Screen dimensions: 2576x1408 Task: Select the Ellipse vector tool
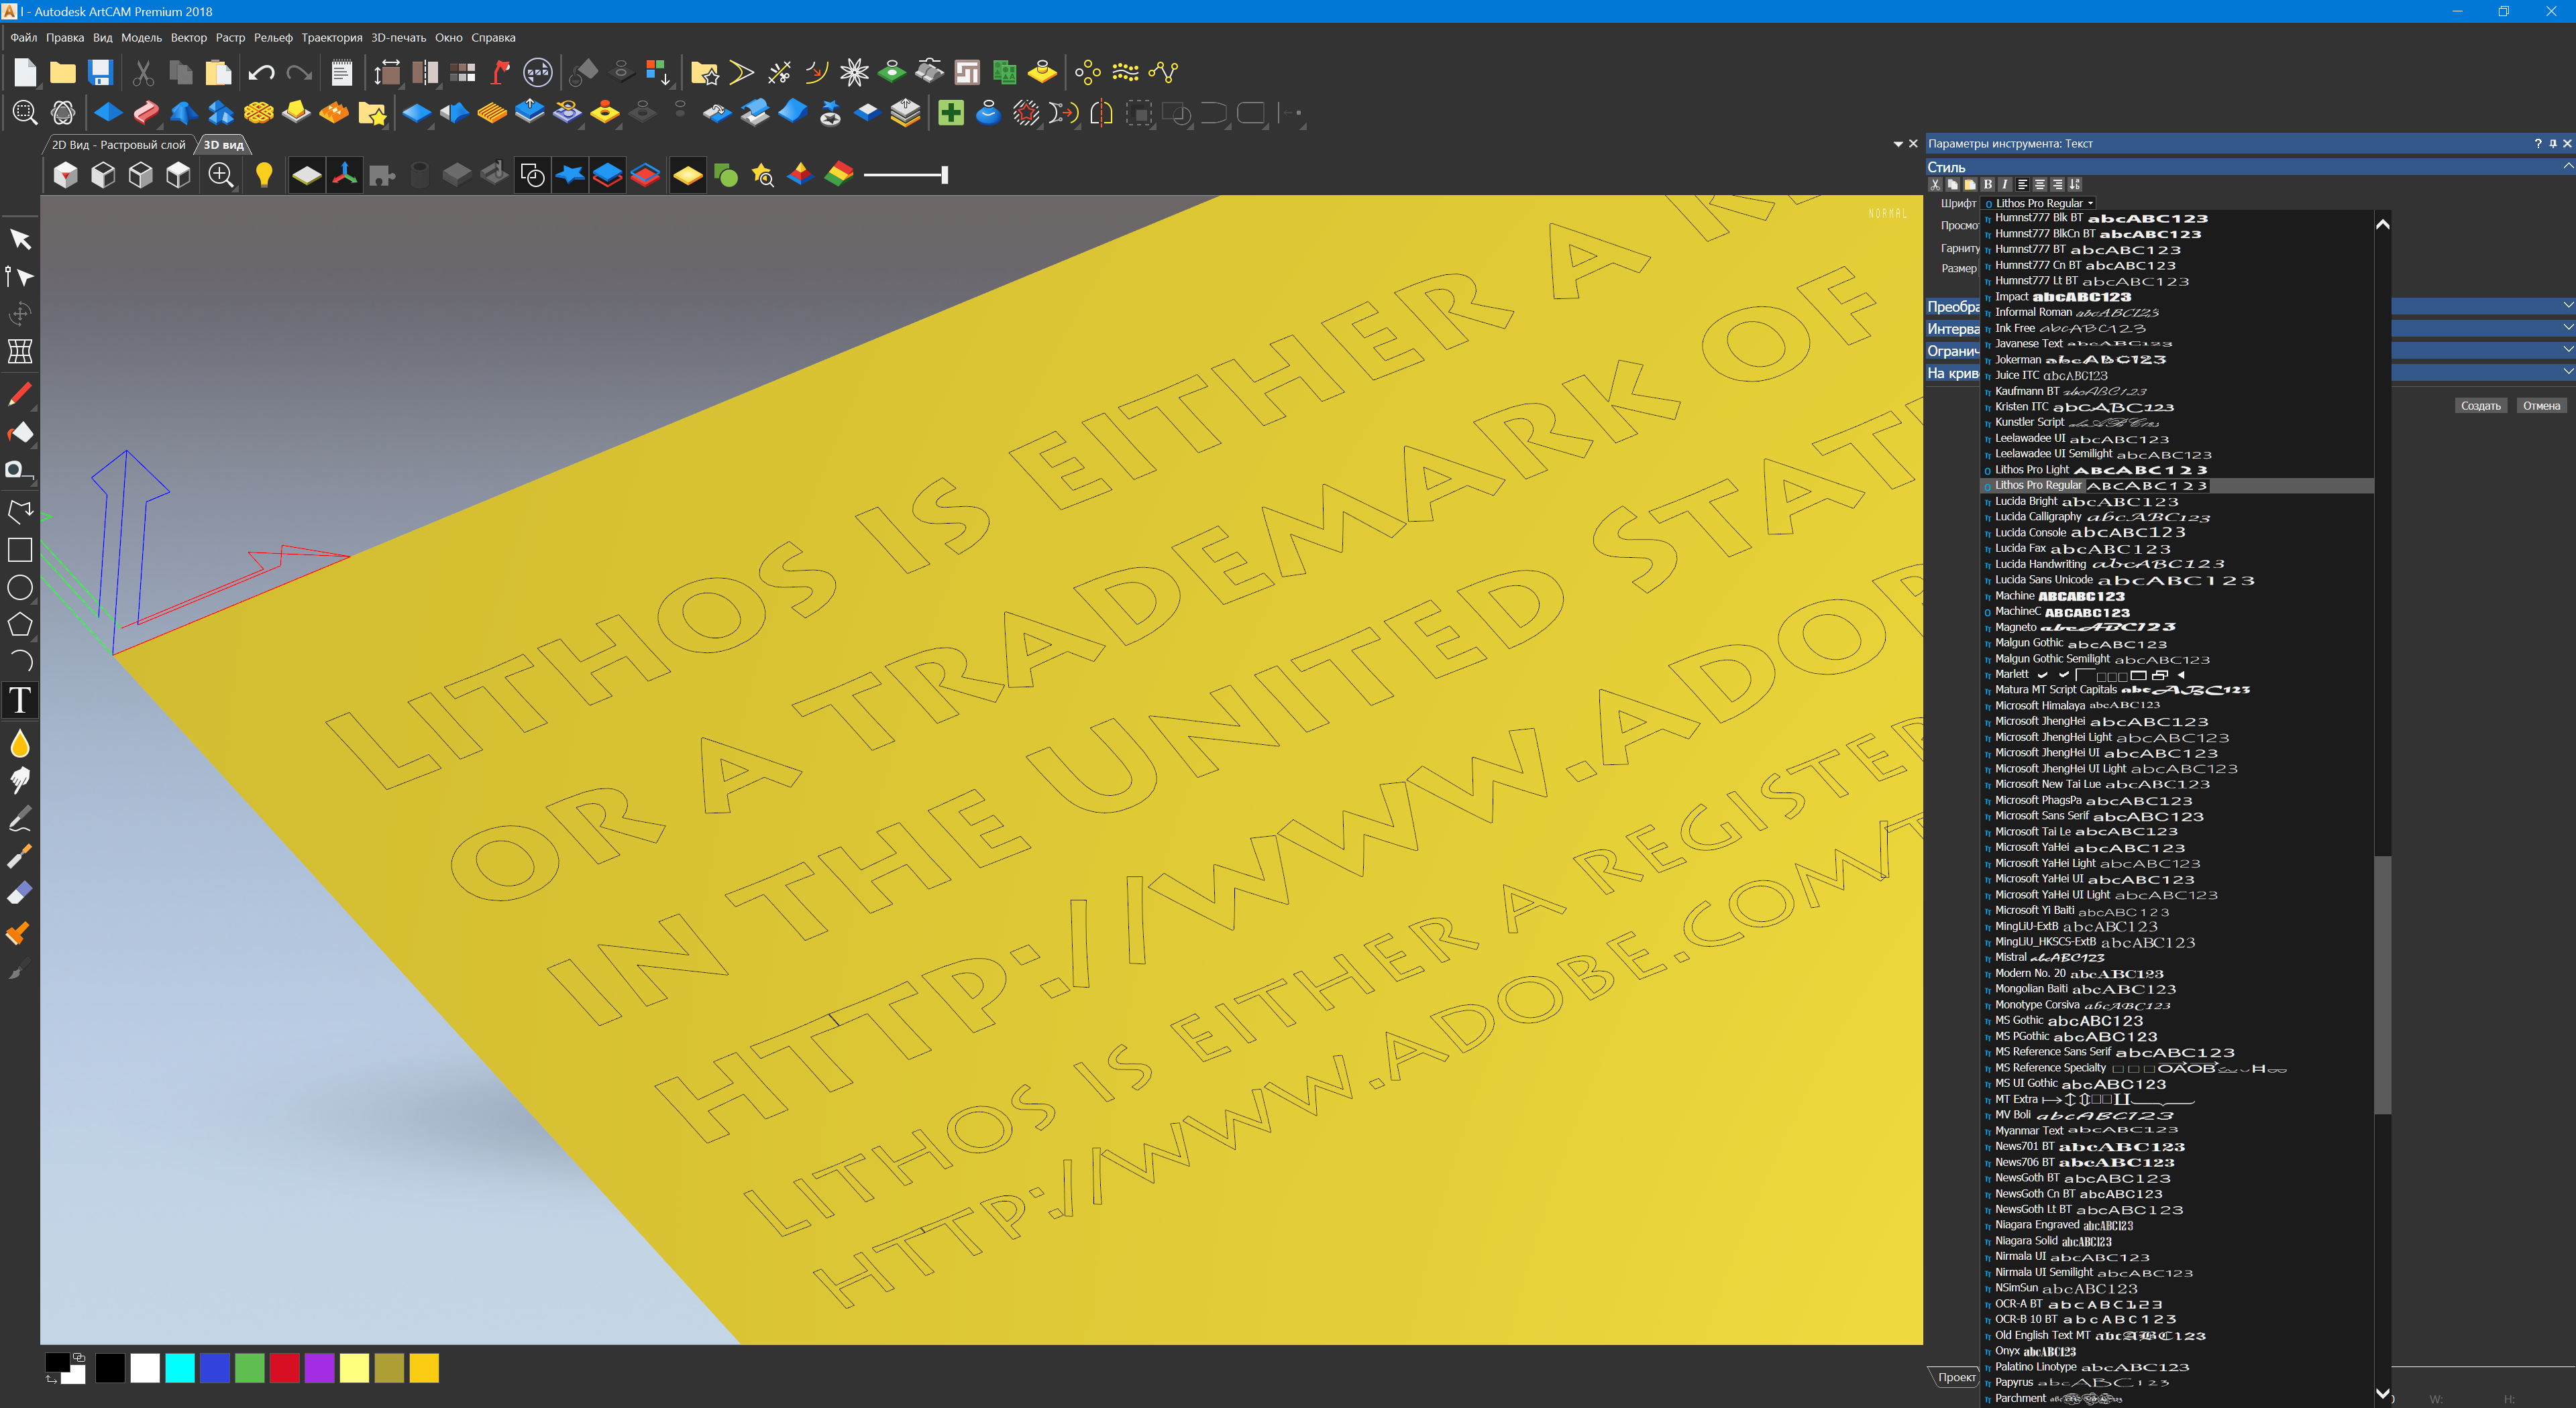(x=20, y=587)
